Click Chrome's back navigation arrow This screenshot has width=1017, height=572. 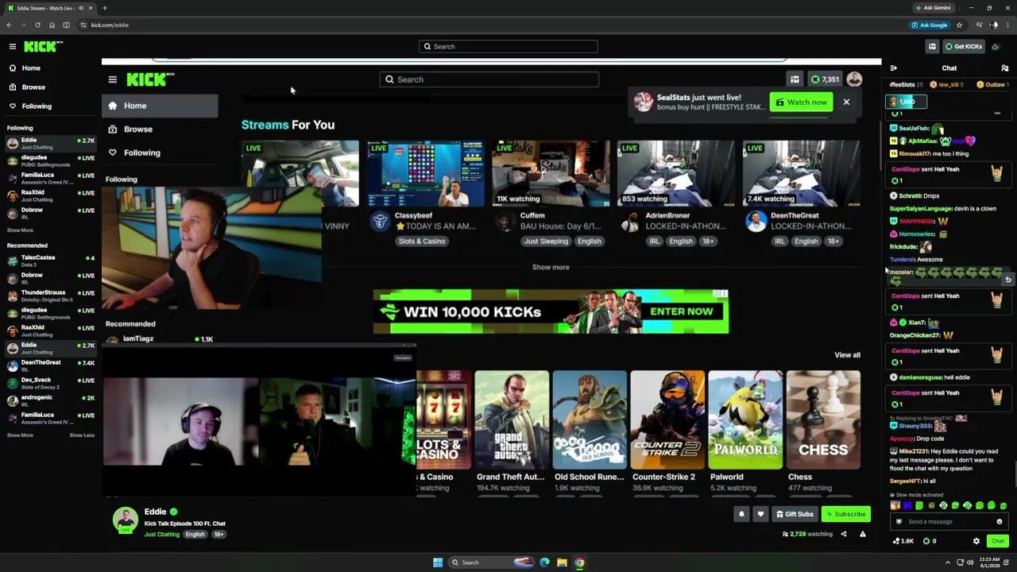[x=9, y=25]
